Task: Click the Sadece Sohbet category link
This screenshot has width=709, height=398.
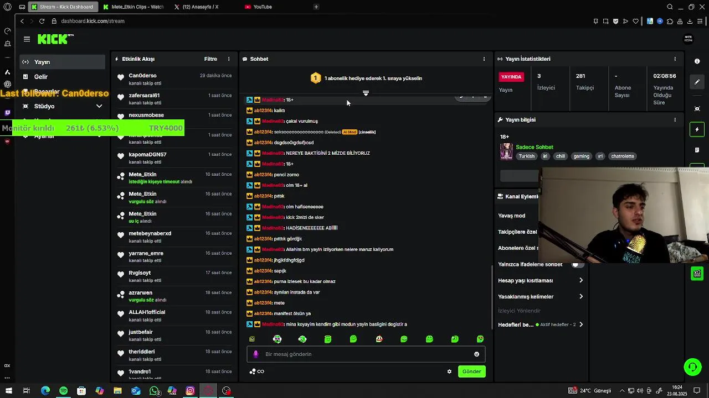Action: [535, 147]
